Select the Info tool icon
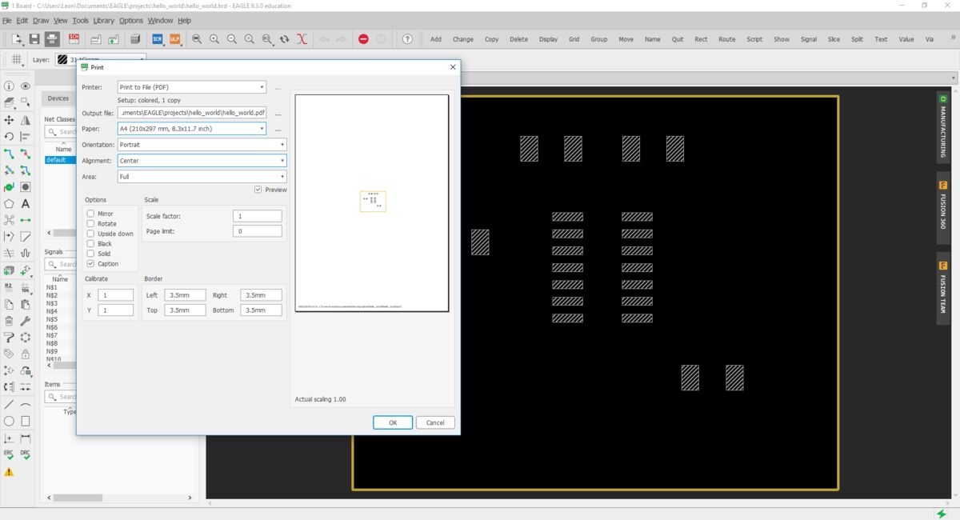This screenshot has width=960, height=520. [9, 86]
